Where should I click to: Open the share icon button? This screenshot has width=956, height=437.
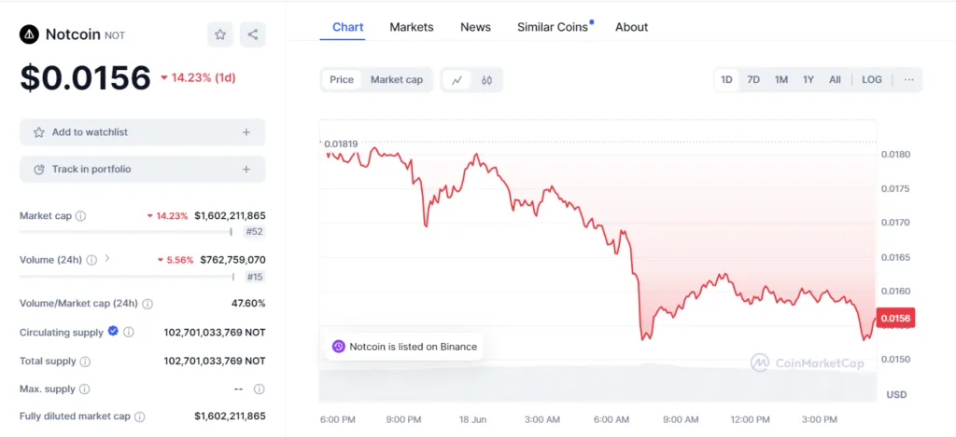coord(253,34)
